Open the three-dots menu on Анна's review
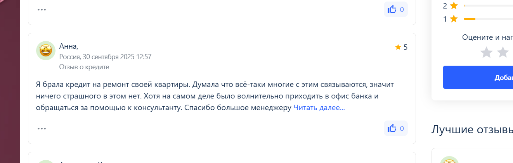Viewport: 513px width, 163px height. 42,128
